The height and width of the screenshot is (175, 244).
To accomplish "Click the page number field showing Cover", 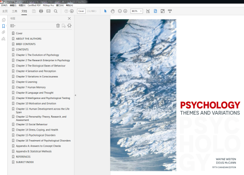I will (81, 11).
